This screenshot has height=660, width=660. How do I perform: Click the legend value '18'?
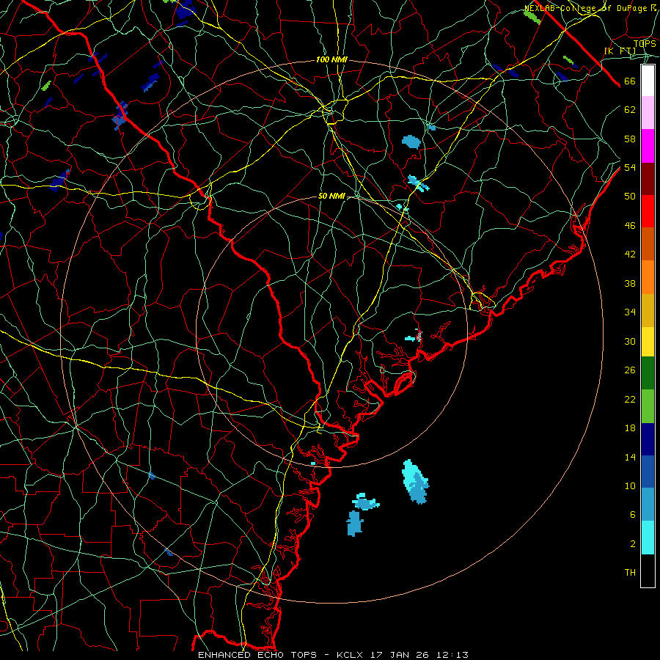tap(630, 428)
